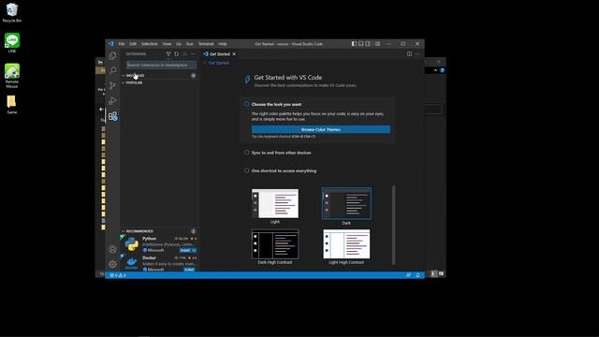Select the Light theme thumbnail

click(x=275, y=203)
